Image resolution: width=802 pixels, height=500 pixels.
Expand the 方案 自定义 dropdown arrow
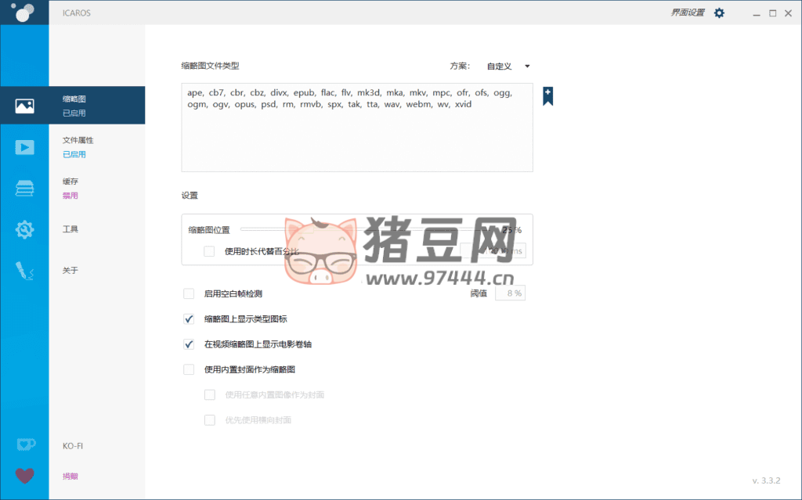click(x=527, y=67)
